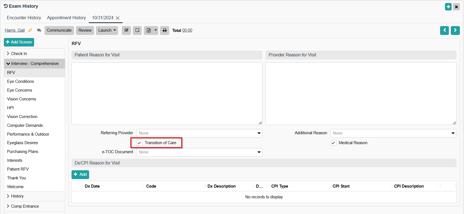Open the patient chat bubbles icon

[x=39, y=30]
